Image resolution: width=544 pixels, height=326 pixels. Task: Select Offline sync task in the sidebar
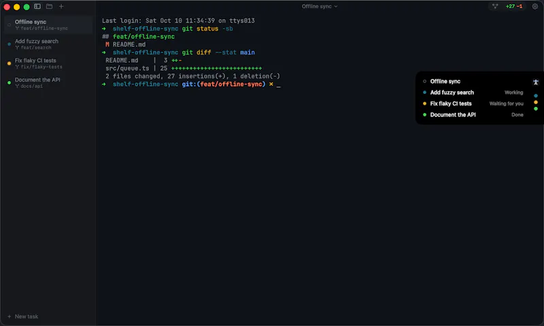48,25
